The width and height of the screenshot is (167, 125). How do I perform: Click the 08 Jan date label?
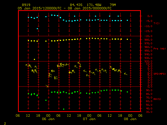(x=130, y=119)
